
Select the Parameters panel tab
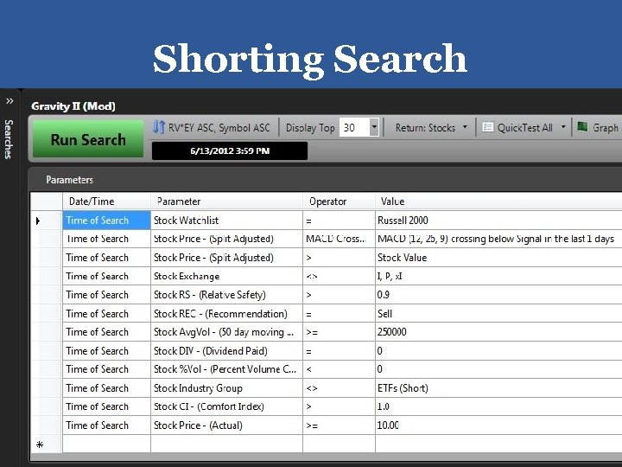point(69,180)
